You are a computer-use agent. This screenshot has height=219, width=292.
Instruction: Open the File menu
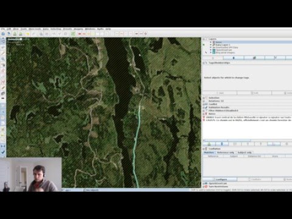coord(3,29)
